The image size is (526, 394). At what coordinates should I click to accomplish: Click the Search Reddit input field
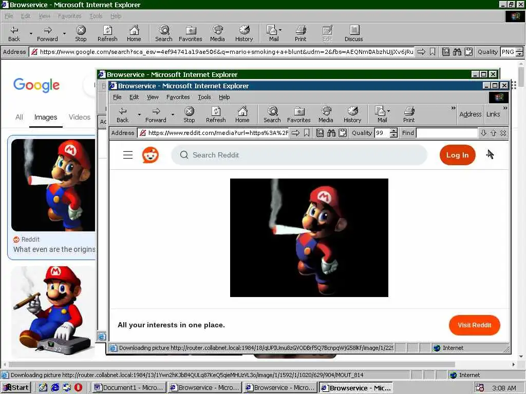click(299, 155)
